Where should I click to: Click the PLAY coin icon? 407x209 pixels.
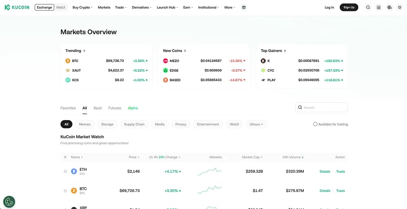tap(263, 80)
